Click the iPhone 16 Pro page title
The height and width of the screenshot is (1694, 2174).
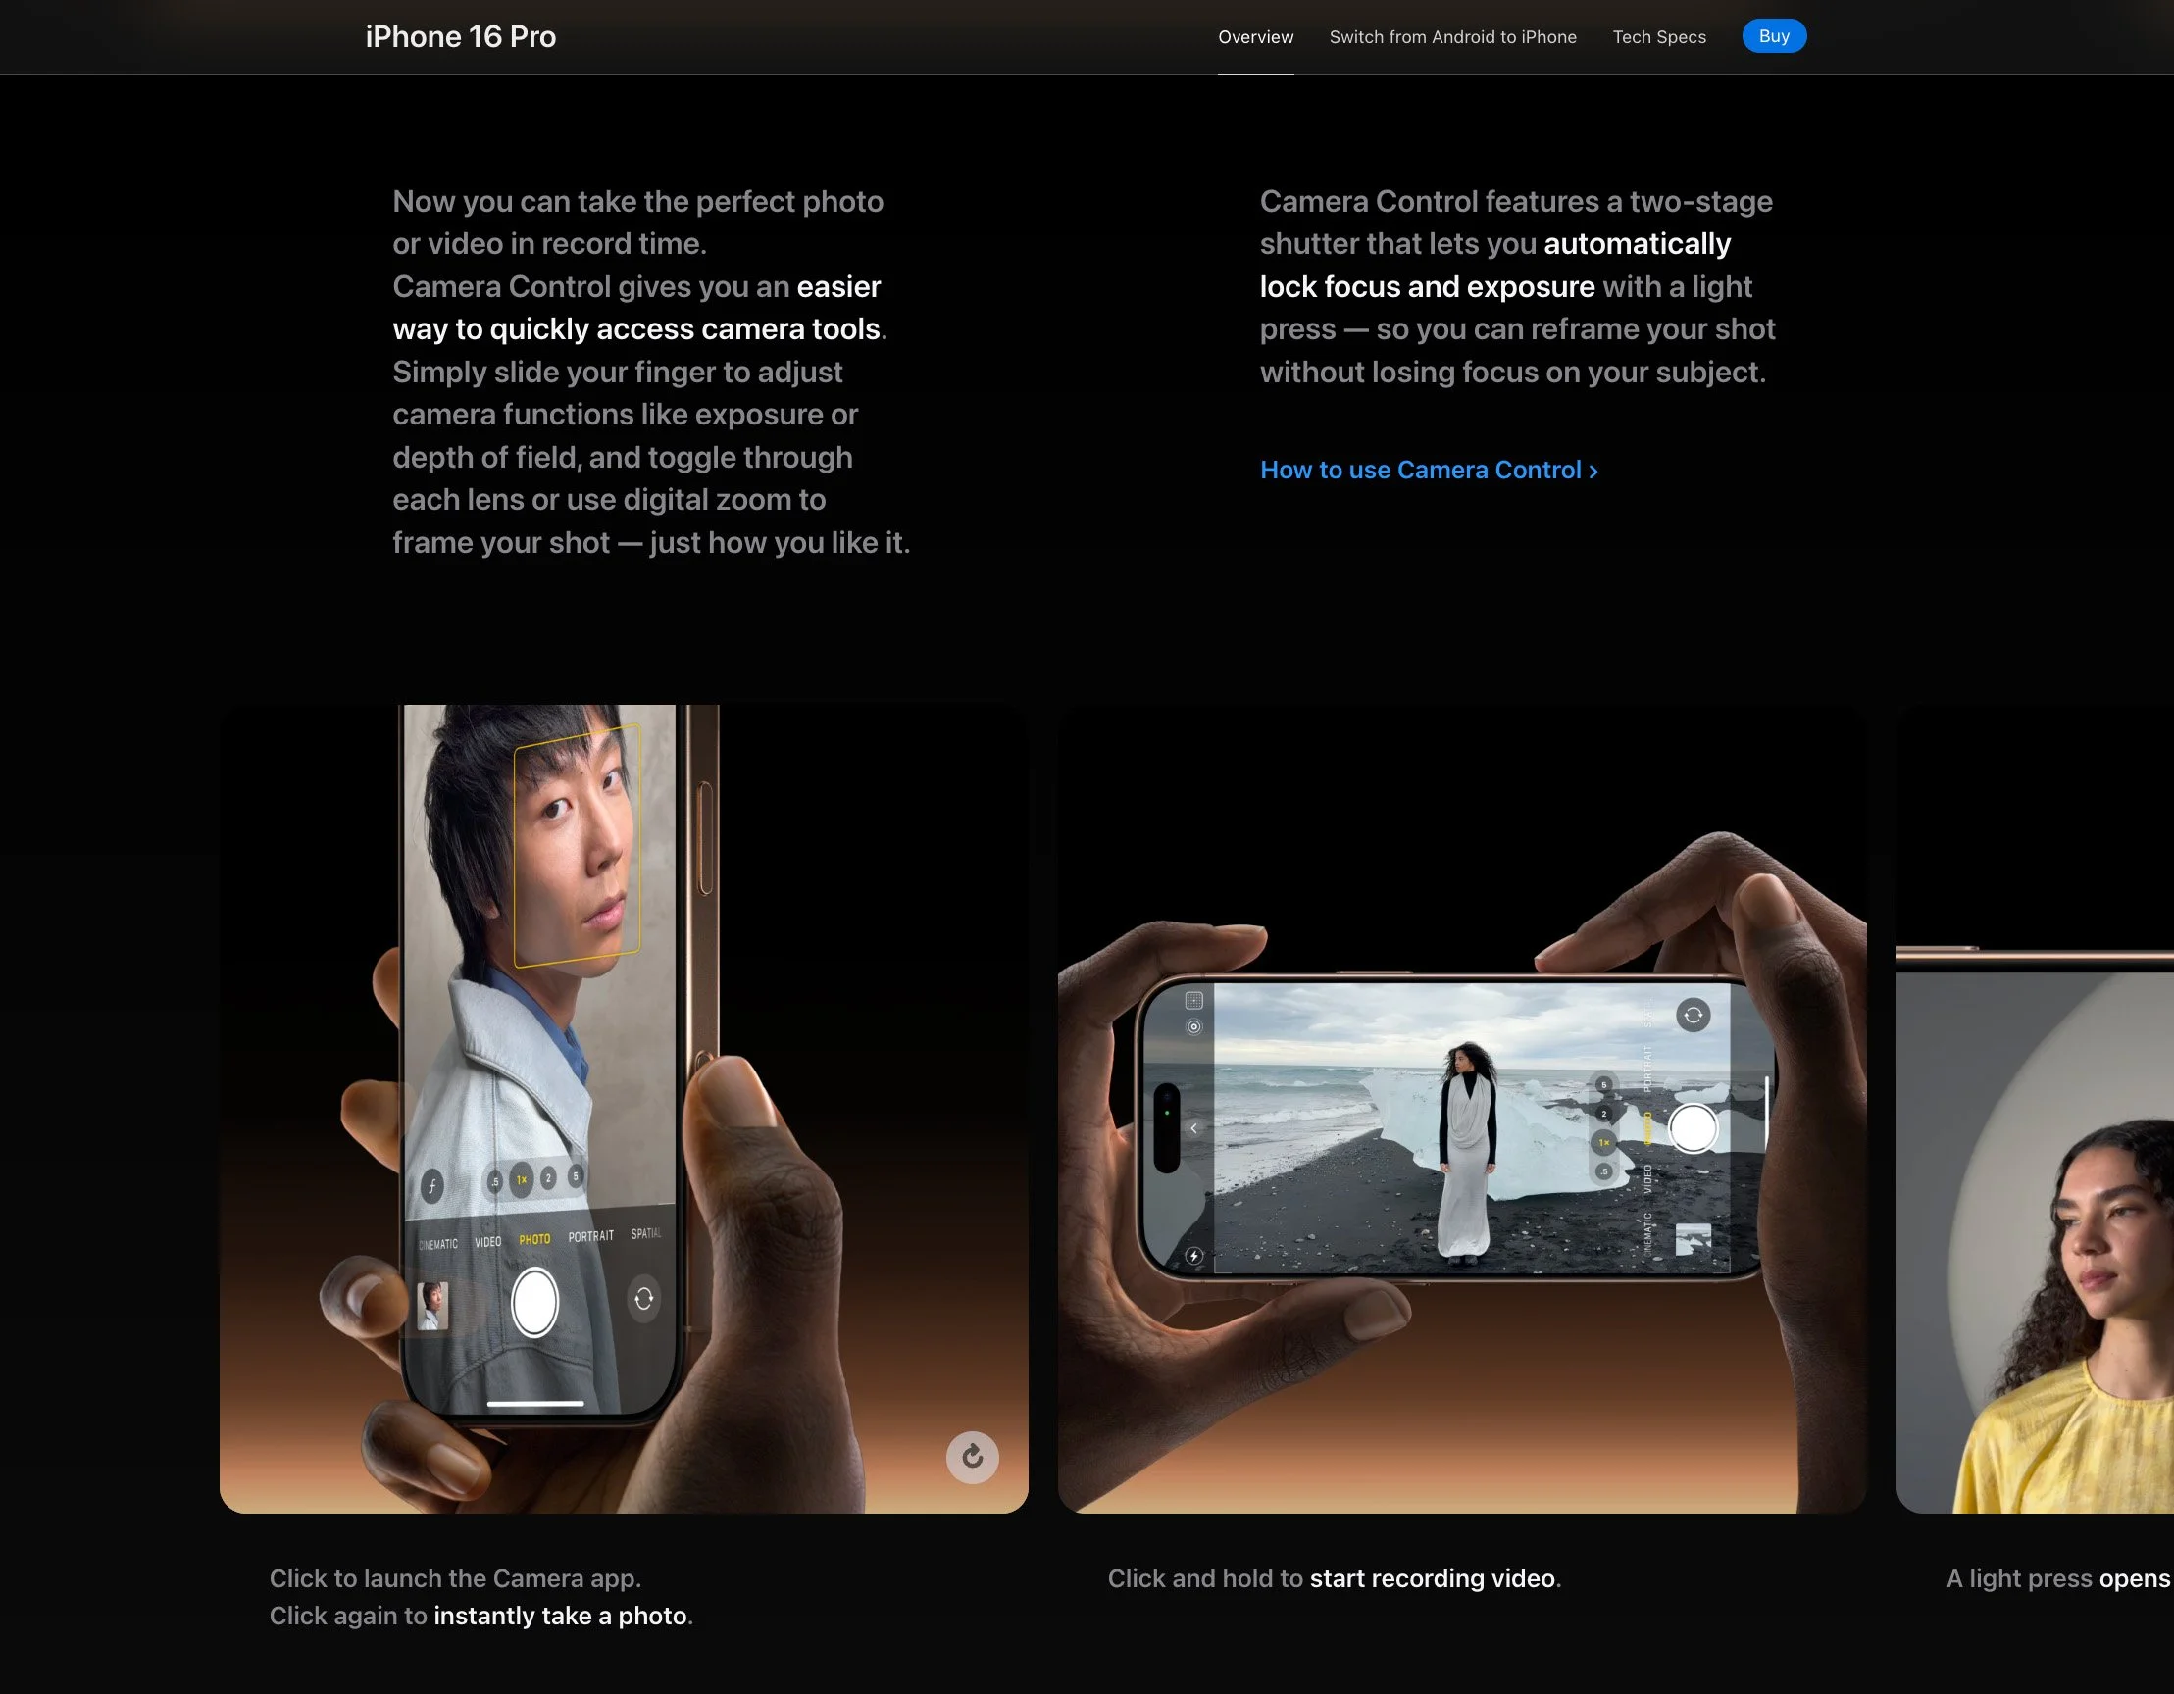coord(461,37)
